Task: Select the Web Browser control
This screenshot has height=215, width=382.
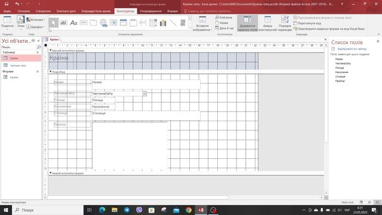Action: pyautogui.click(x=113, y=23)
